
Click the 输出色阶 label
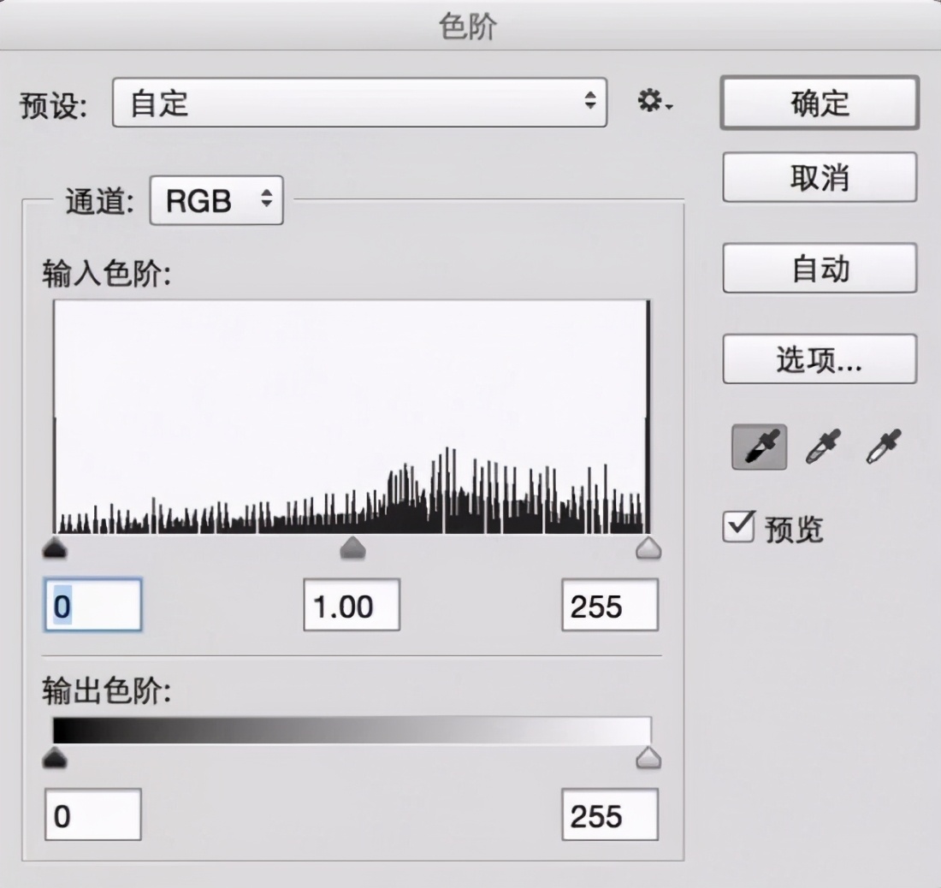107,690
